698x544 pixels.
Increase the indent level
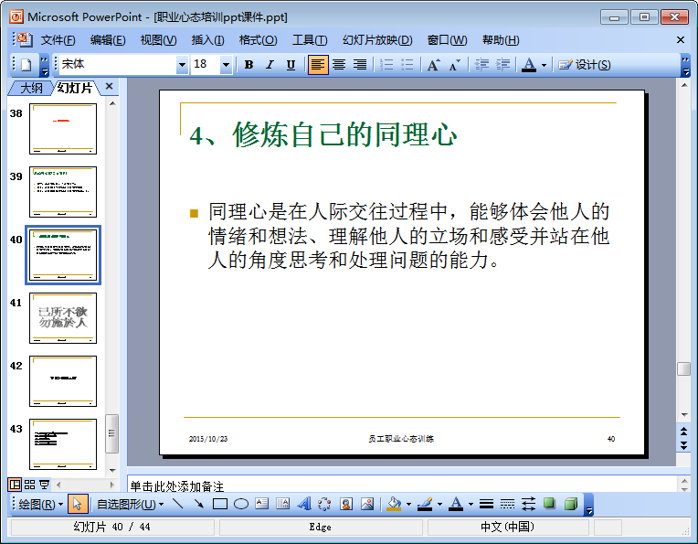click(x=502, y=65)
